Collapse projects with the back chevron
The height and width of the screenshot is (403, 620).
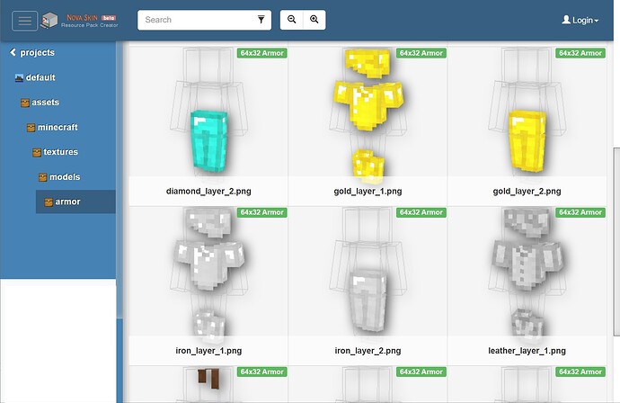pyautogui.click(x=13, y=52)
